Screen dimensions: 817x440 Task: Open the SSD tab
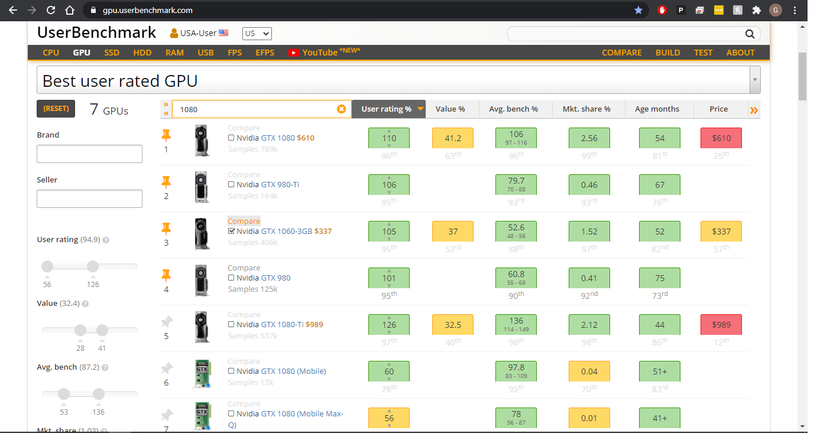tap(112, 53)
